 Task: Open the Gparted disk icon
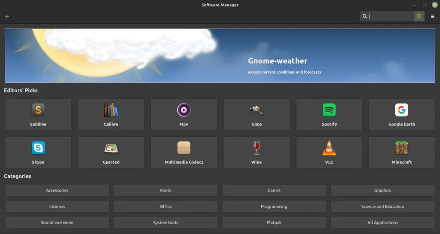click(x=111, y=148)
